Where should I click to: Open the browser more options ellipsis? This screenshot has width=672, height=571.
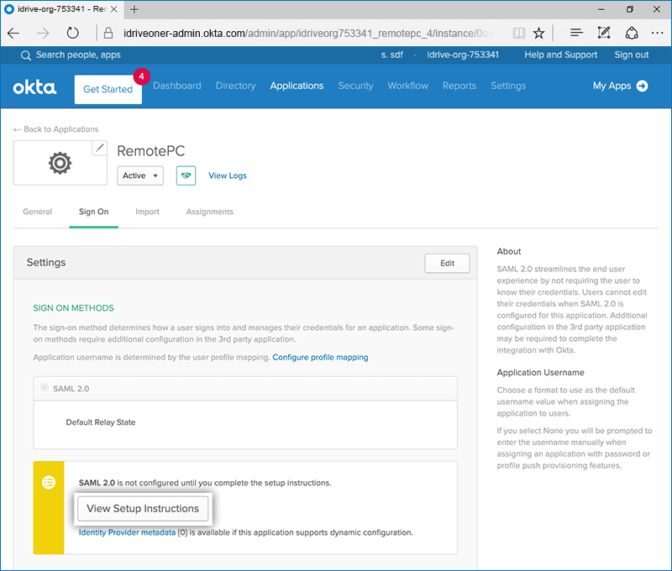(x=658, y=33)
